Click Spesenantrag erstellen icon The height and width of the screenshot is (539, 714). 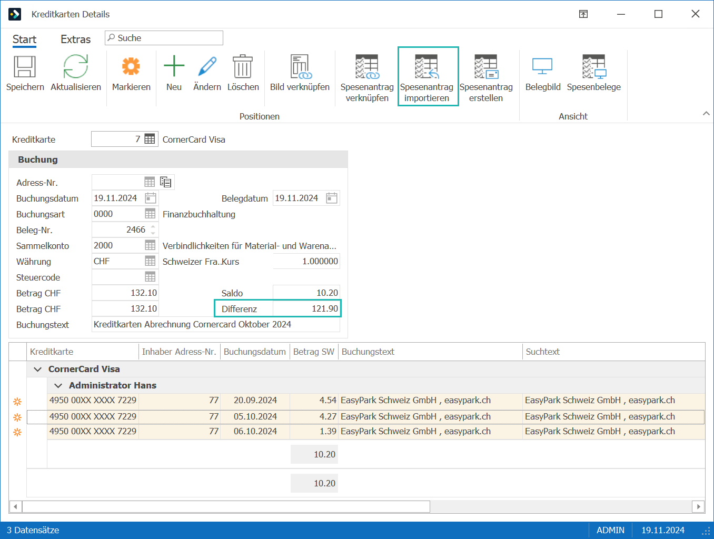(486, 67)
